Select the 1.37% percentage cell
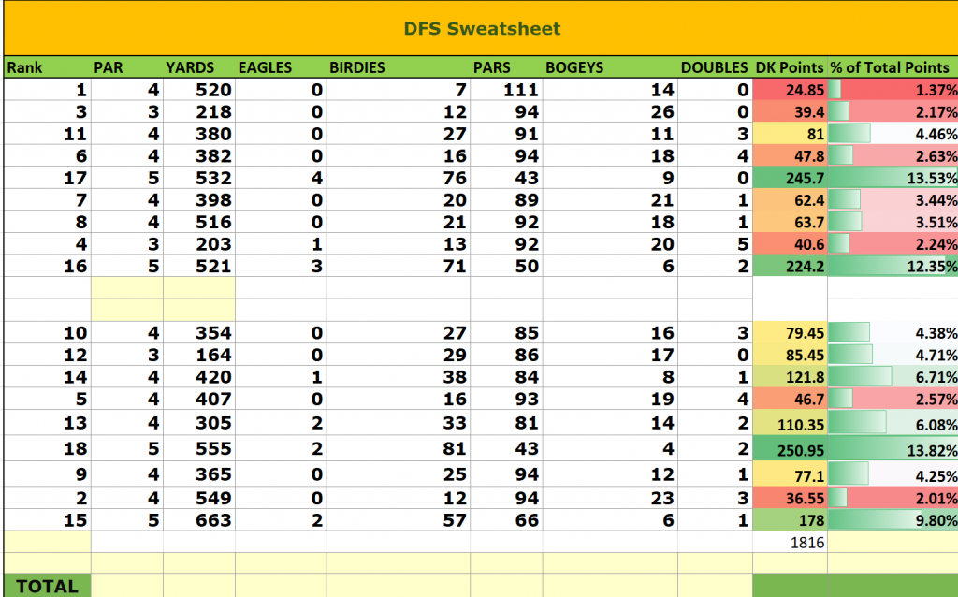This screenshot has width=958, height=597. pos(893,90)
